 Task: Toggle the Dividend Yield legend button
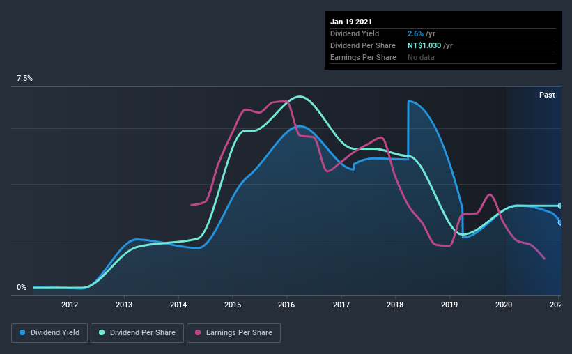pos(49,333)
